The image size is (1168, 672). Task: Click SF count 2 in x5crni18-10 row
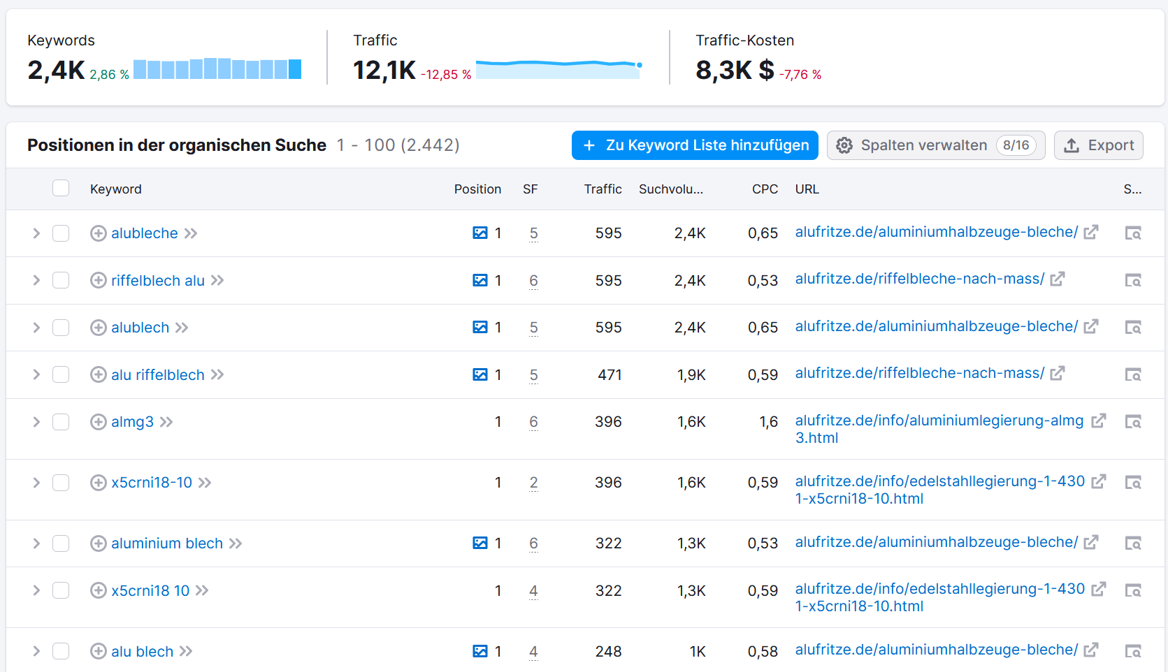click(x=533, y=483)
